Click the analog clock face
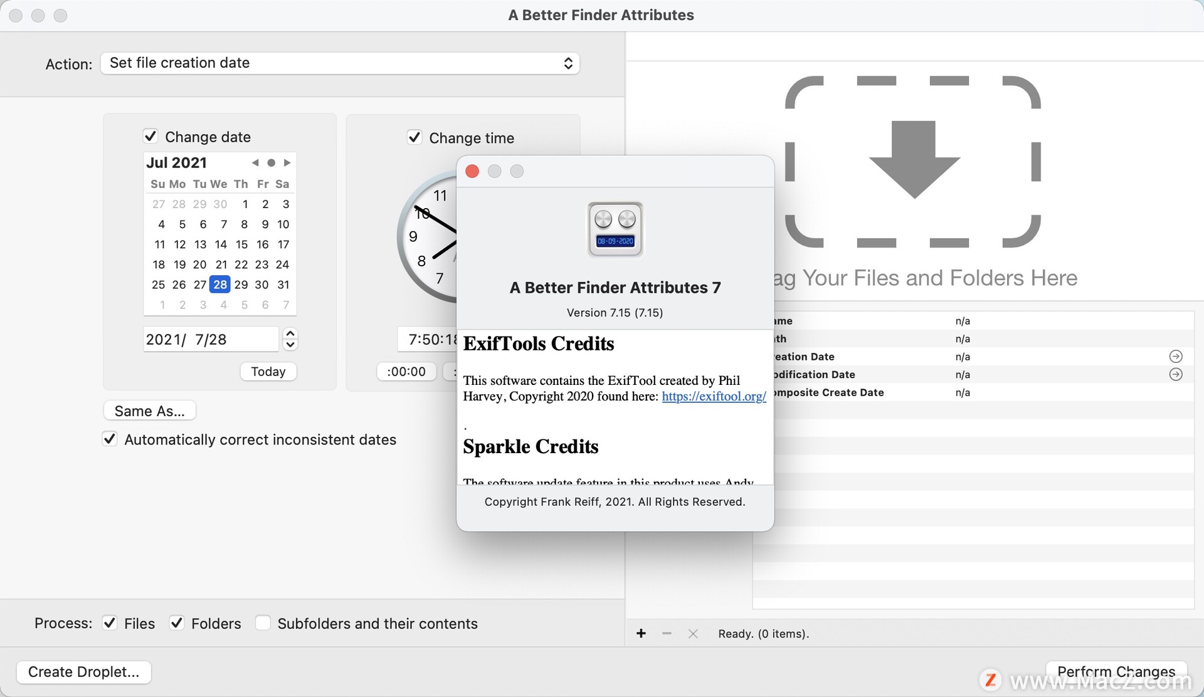This screenshot has height=697, width=1204. coord(428,237)
